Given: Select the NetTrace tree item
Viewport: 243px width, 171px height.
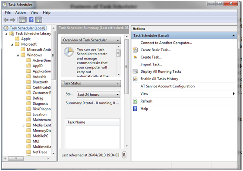Looking at the screenshot, I should pyautogui.click(x=40, y=152).
